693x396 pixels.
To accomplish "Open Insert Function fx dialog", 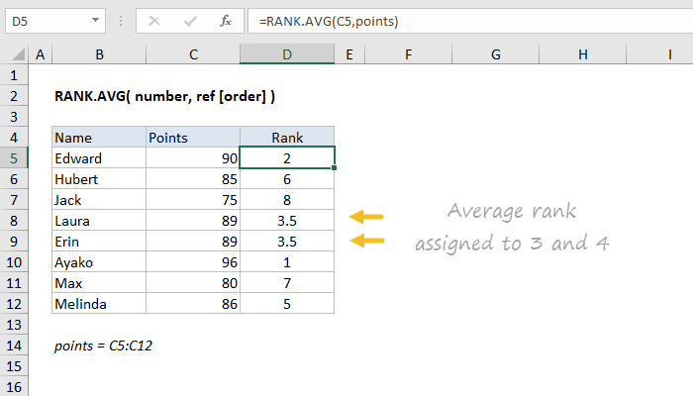I will pos(225,20).
